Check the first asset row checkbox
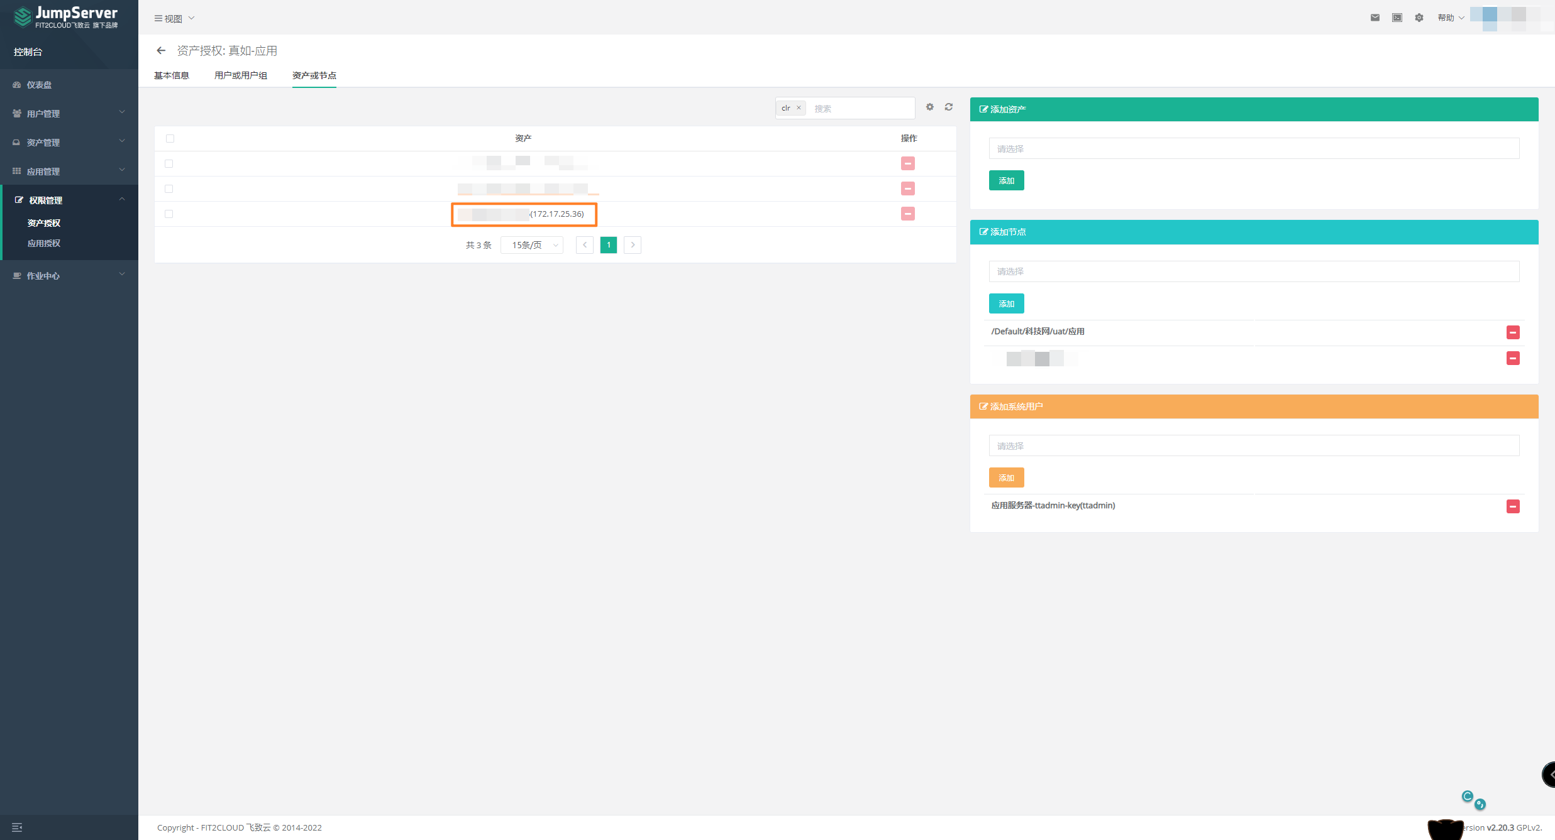Screen dimensions: 1555x840 point(169,163)
